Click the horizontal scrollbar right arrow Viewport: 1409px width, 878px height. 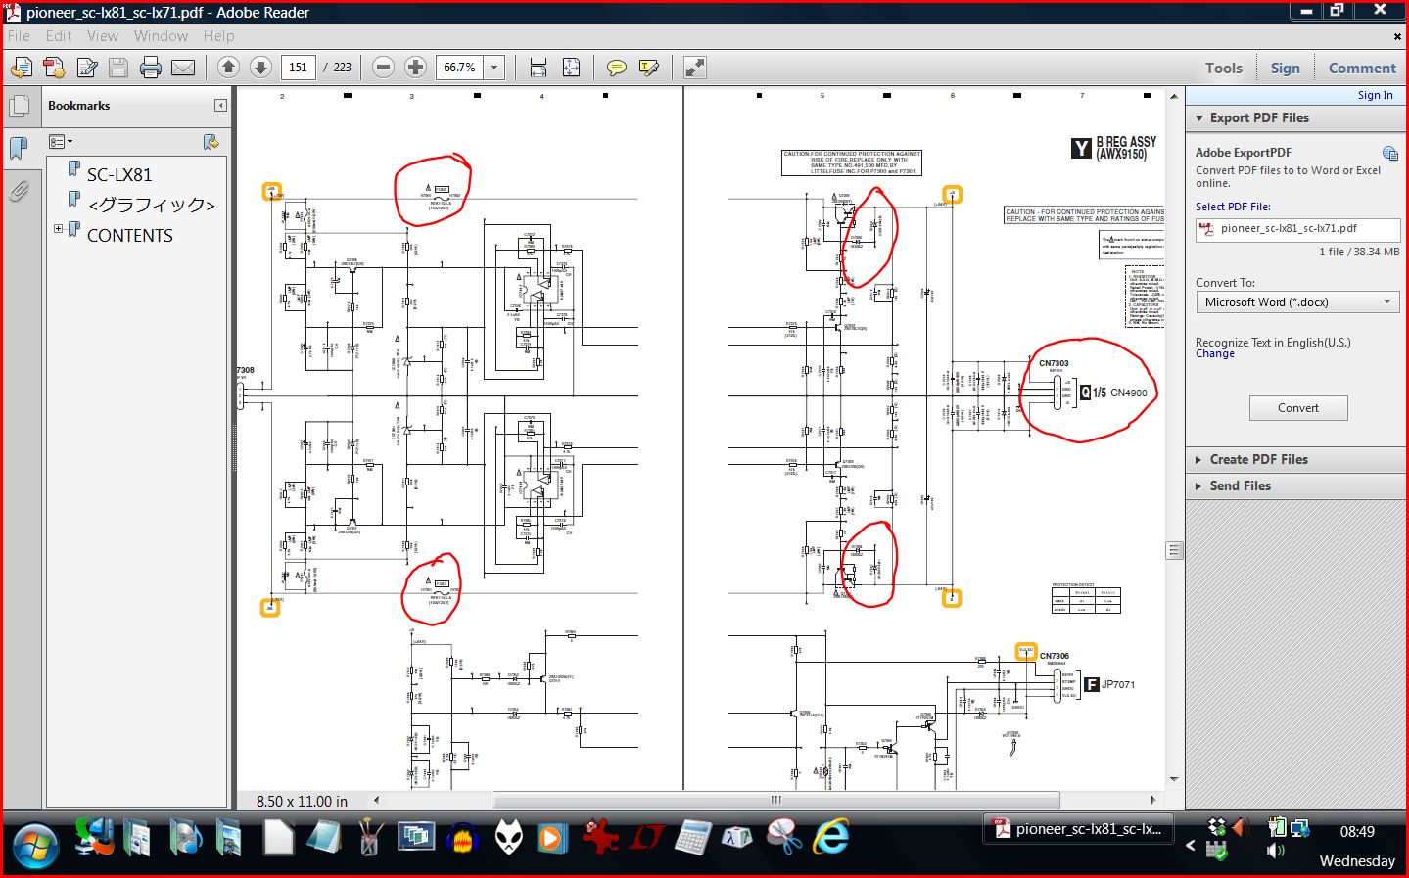click(1153, 801)
